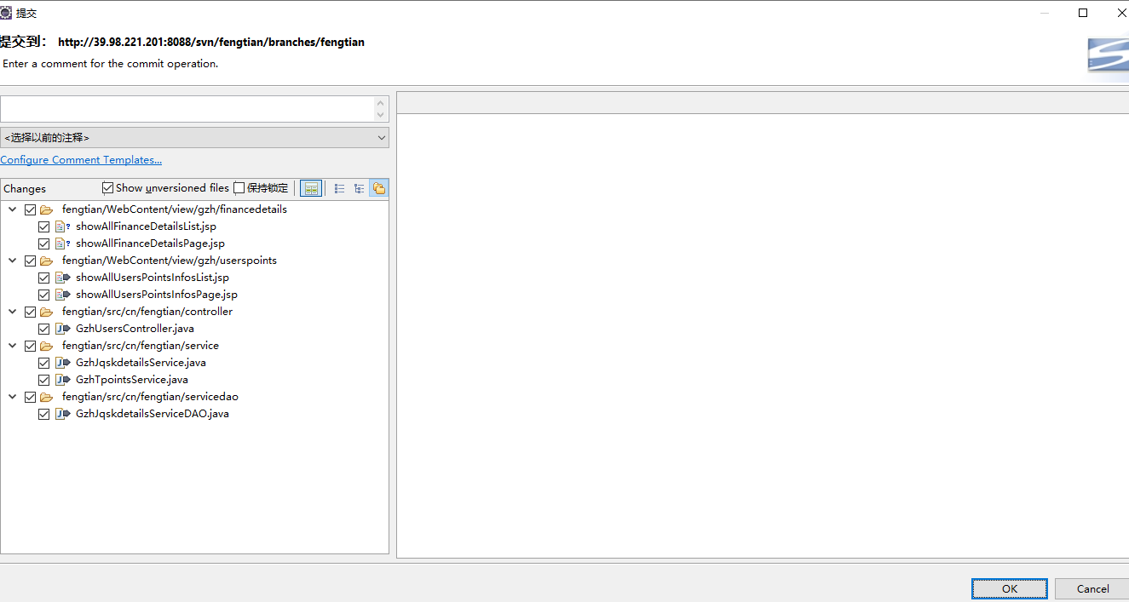Click GzhTpointsService.java modified file icon
The width and height of the screenshot is (1129, 602).
pyautogui.click(x=62, y=380)
